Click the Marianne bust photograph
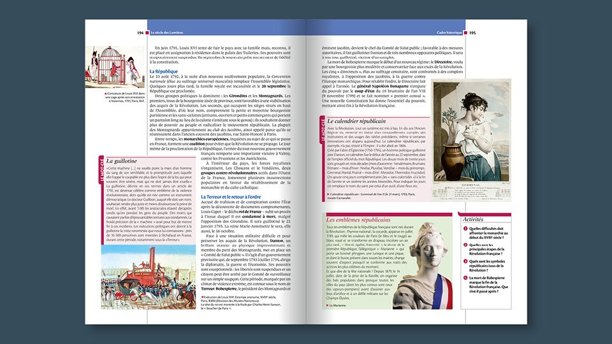Image resolution: width=612 pixels, height=344 pixels. 423,266
